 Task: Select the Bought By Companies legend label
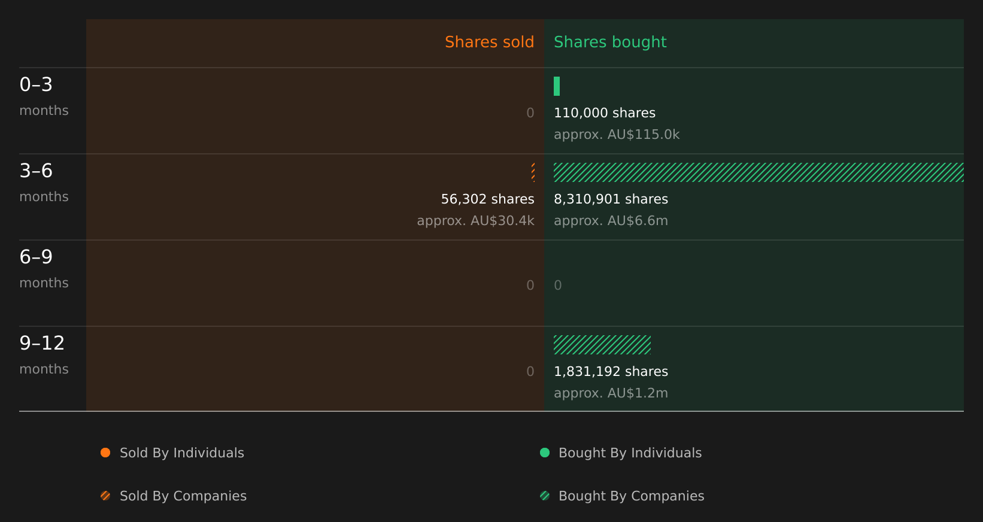click(x=632, y=496)
